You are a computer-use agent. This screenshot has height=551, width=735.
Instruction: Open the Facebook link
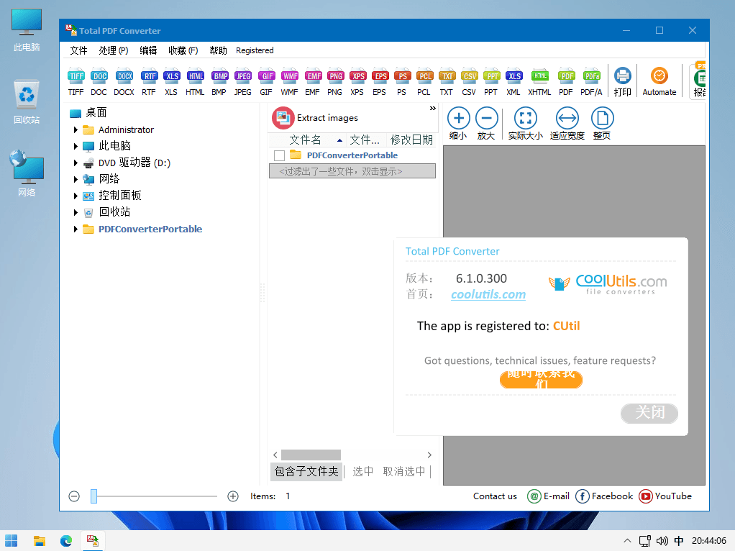point(604,496)
